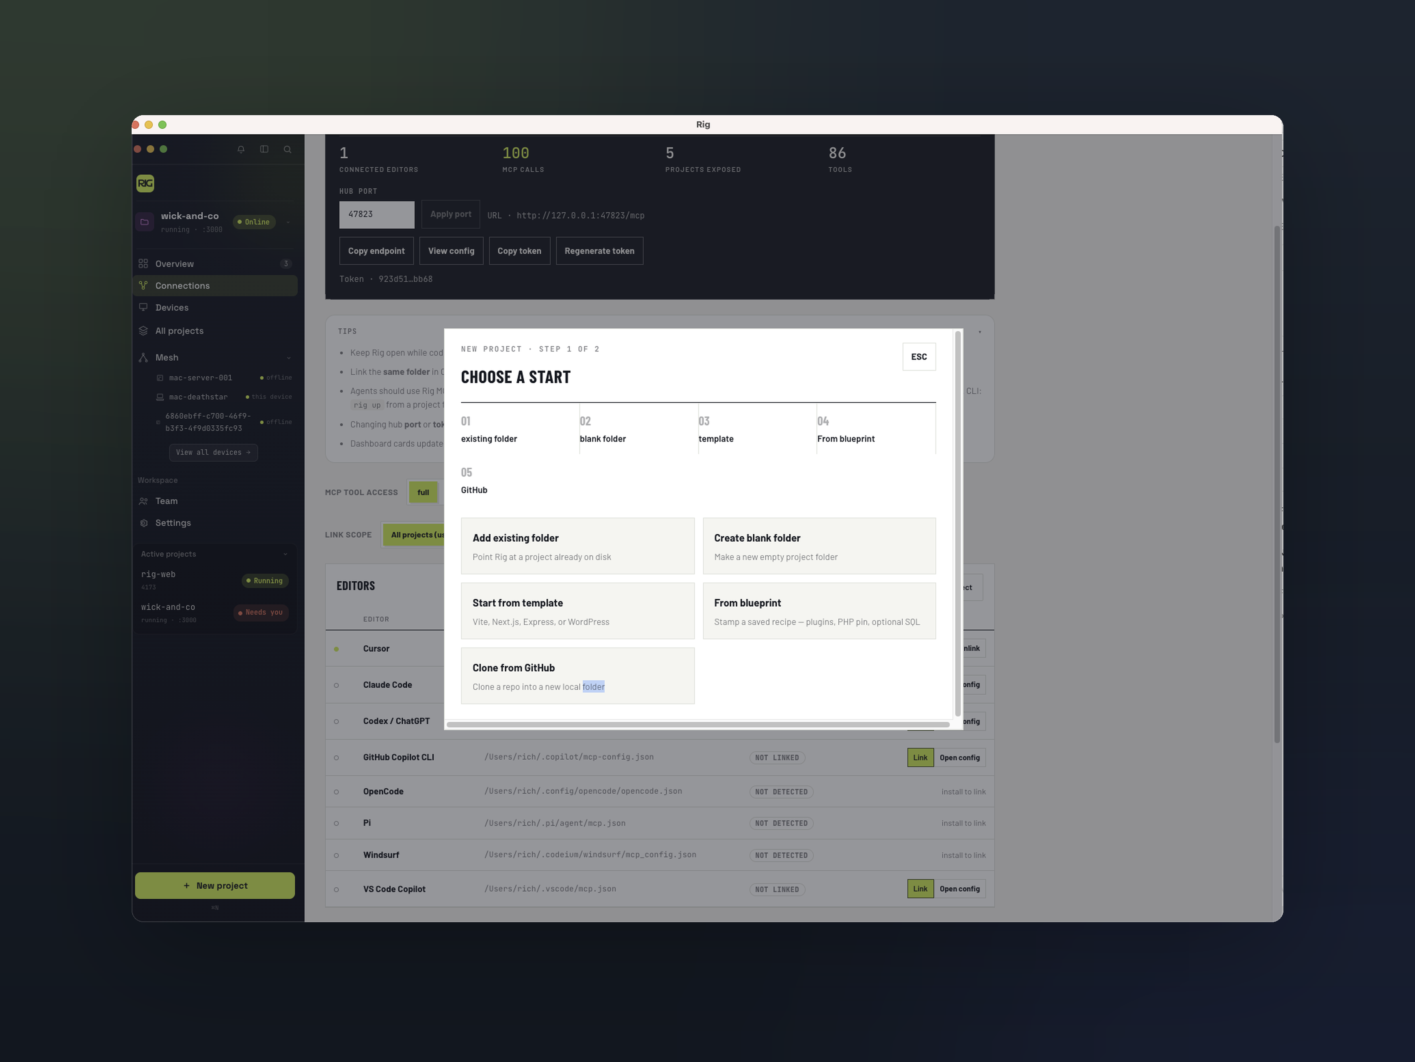Image resolution: width=1415 pixels, height=1062 pixels.
Task: Select step 04 From blueprint tab
Action: tap(877, 429)
